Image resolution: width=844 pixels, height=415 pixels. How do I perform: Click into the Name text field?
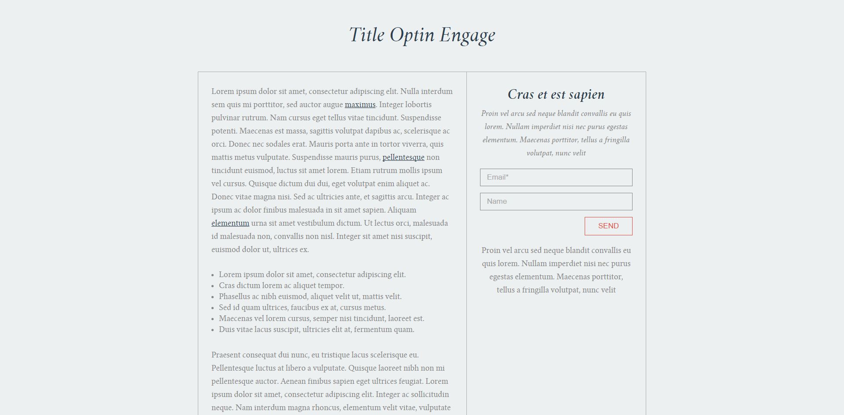coord(556,202)
